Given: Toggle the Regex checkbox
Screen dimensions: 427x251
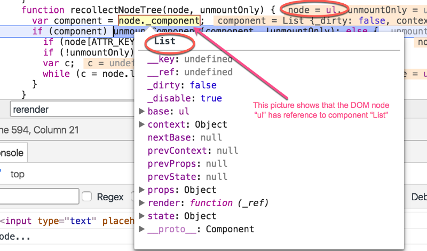Looking at the screenshot, I should coord(86,197).
